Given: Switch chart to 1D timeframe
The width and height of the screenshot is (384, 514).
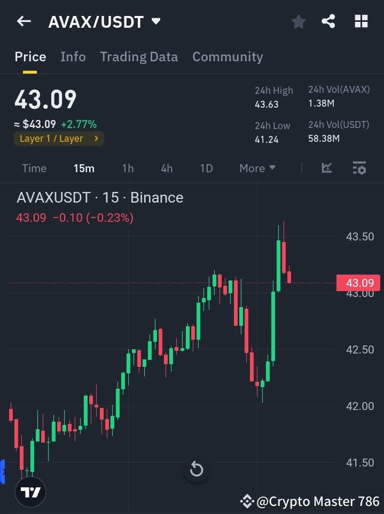Looking at the screenshot, I should (206, 168).
